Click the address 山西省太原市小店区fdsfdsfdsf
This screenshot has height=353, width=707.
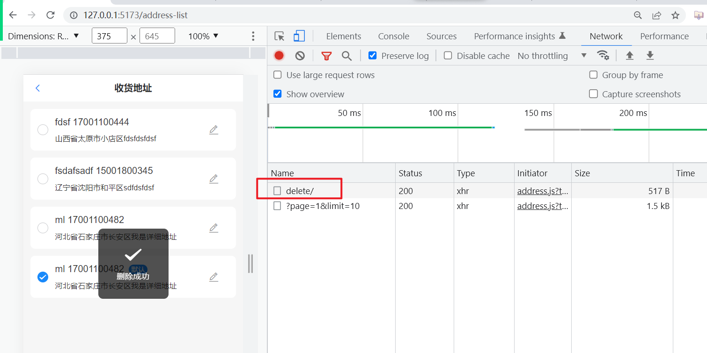click(106, 138)
